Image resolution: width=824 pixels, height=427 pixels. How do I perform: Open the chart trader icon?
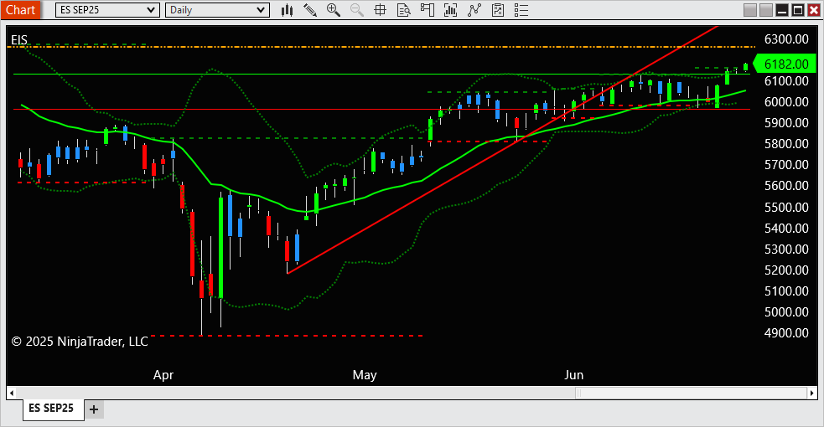pos(428,10)
